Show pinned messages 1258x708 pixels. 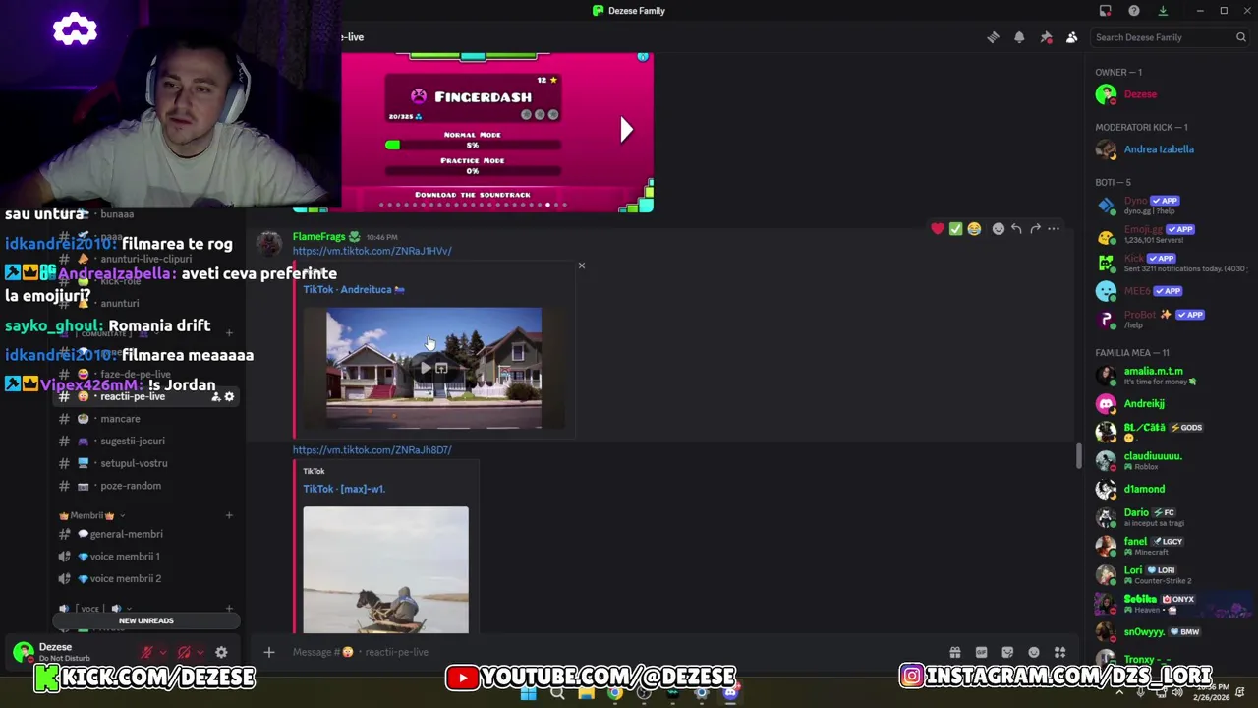click(1046, 37)
